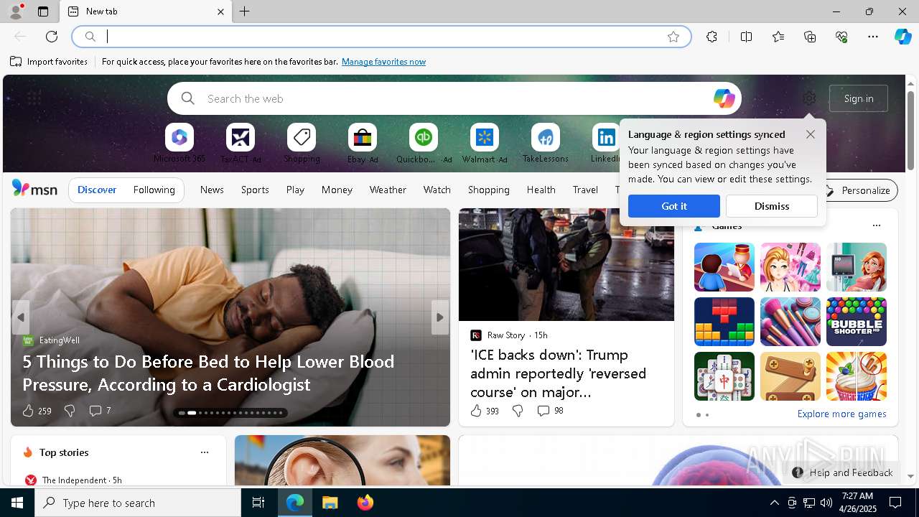Open the Collections icon
The height and width of the screenshot is (517, 919).
point(810,37)
